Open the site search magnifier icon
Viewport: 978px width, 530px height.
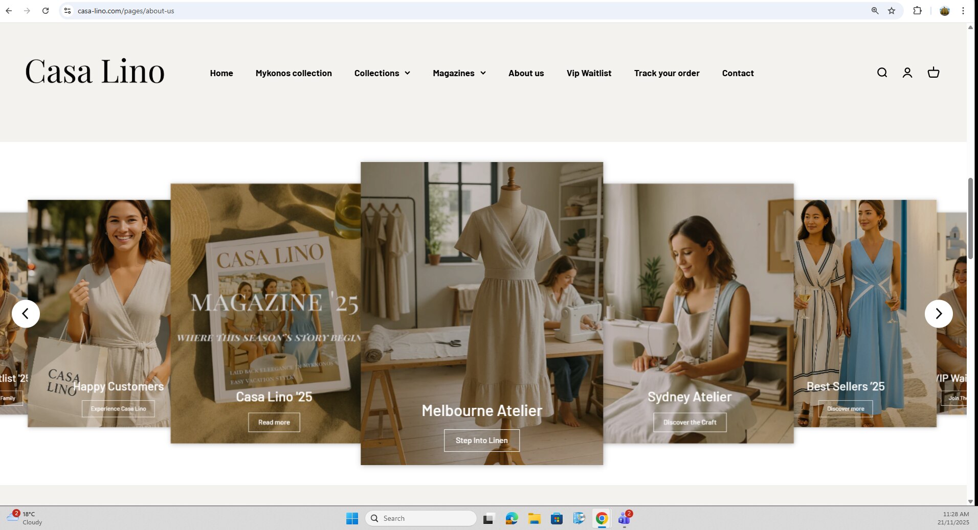pos(882,73)
